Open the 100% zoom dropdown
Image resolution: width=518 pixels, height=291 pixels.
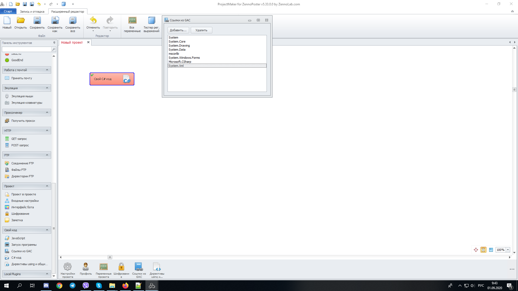click(x=508, y=250)
